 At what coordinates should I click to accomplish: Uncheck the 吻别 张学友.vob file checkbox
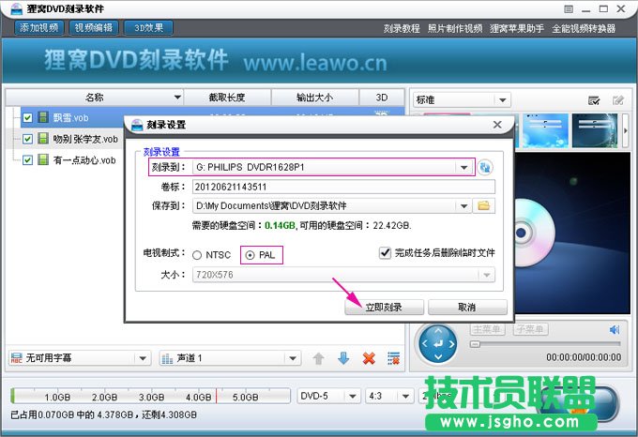tap(27, 139)
